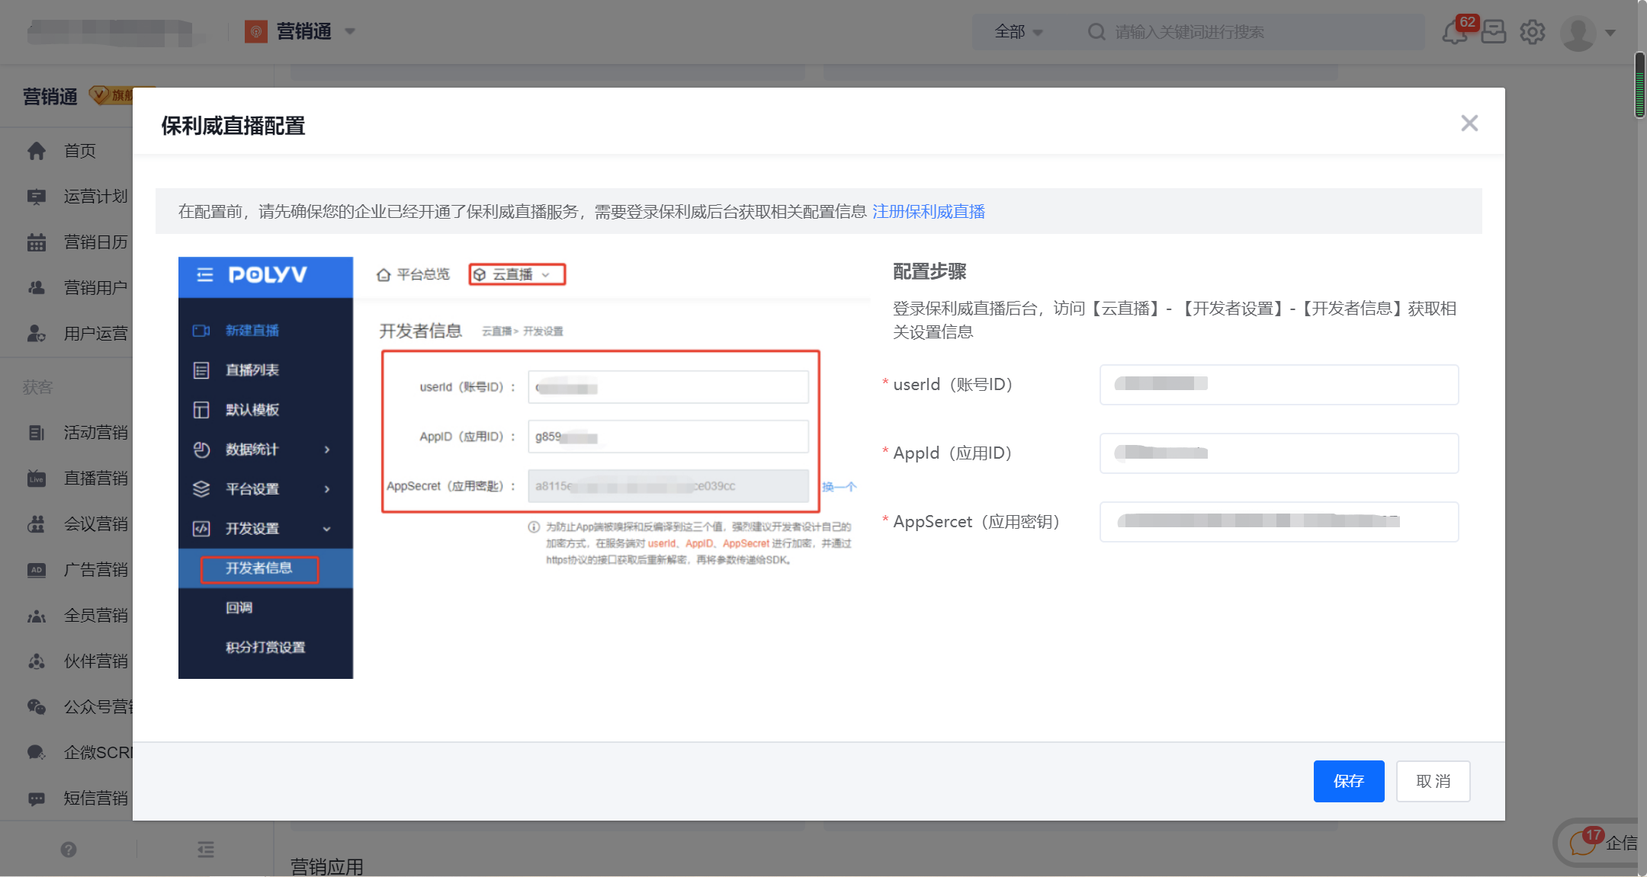Viewport: 1647px width, 877px height.
Task: Click the 取消 button
Action: coord(1433,781)
